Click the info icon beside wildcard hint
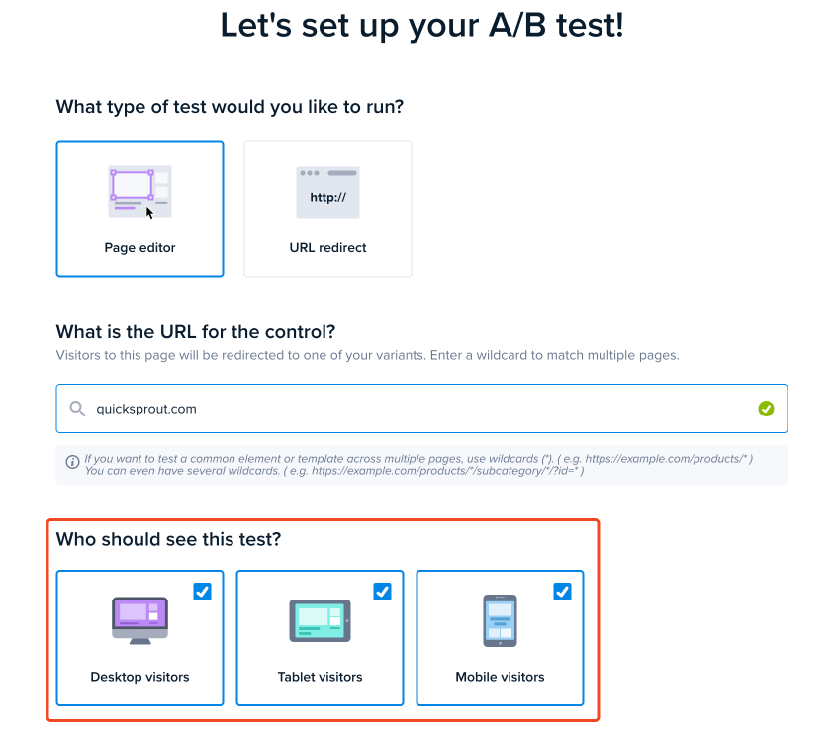834x738 pixels. [72, 462]
